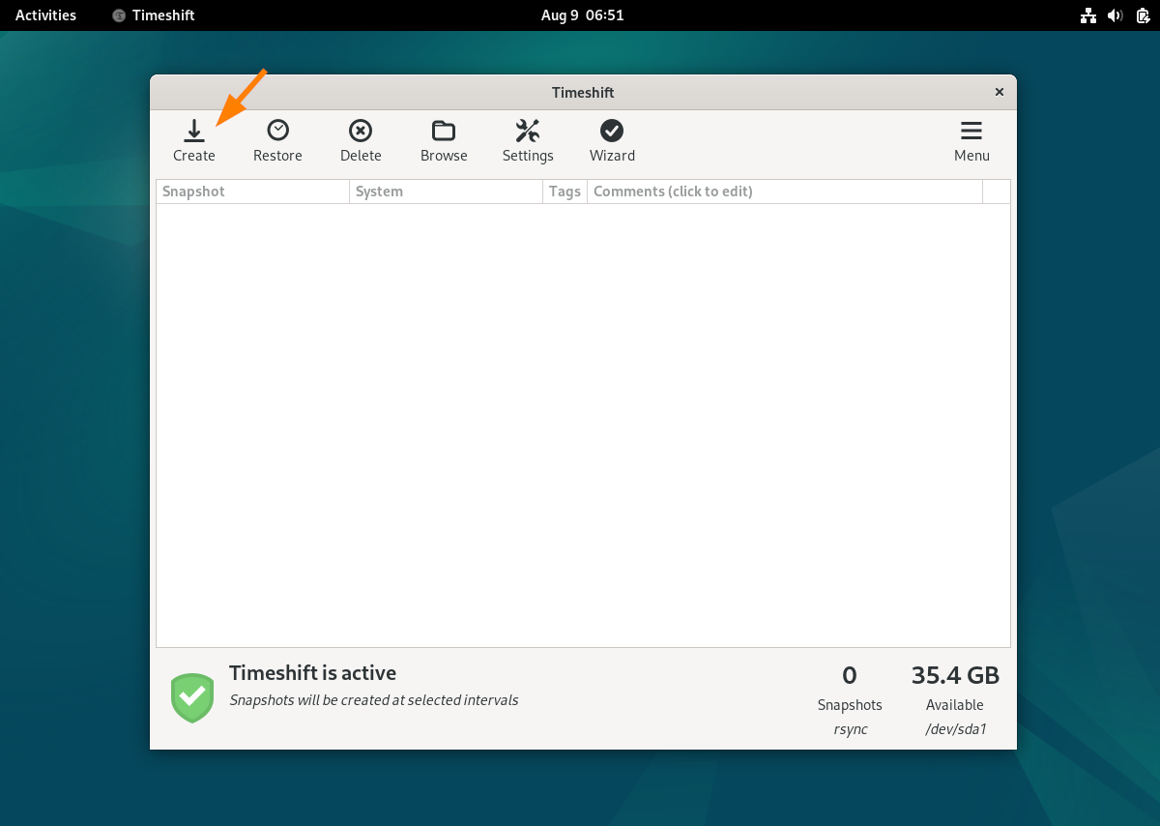Browse snapshot files with Browse icon
The height and width of the screenshot is (826, 1160).
(444, 141)
